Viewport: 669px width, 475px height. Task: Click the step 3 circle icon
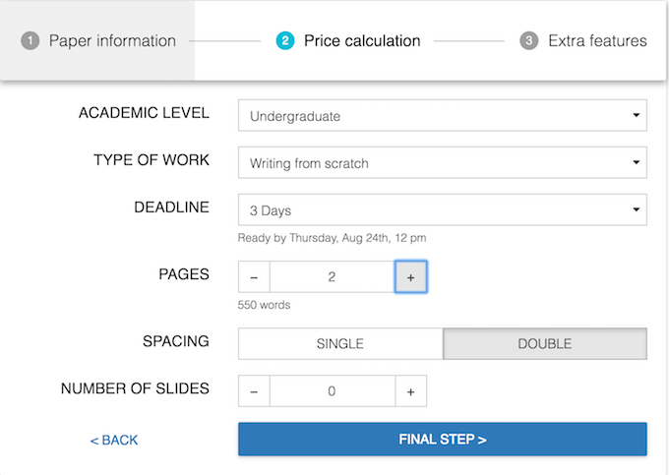[529, 41]
